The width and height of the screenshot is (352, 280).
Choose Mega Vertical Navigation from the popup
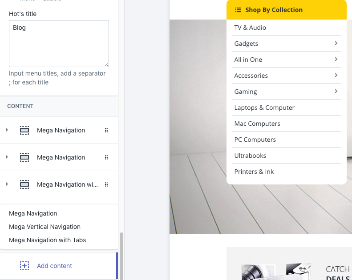click(45, 227)
